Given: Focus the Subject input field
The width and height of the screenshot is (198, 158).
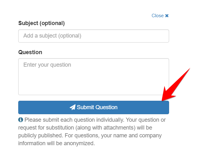Looking at the screenshot, I should [x=94, y=36].
